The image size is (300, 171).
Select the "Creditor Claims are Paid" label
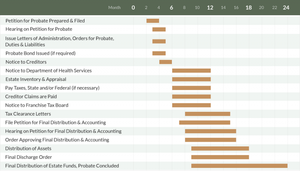(32, 97)
